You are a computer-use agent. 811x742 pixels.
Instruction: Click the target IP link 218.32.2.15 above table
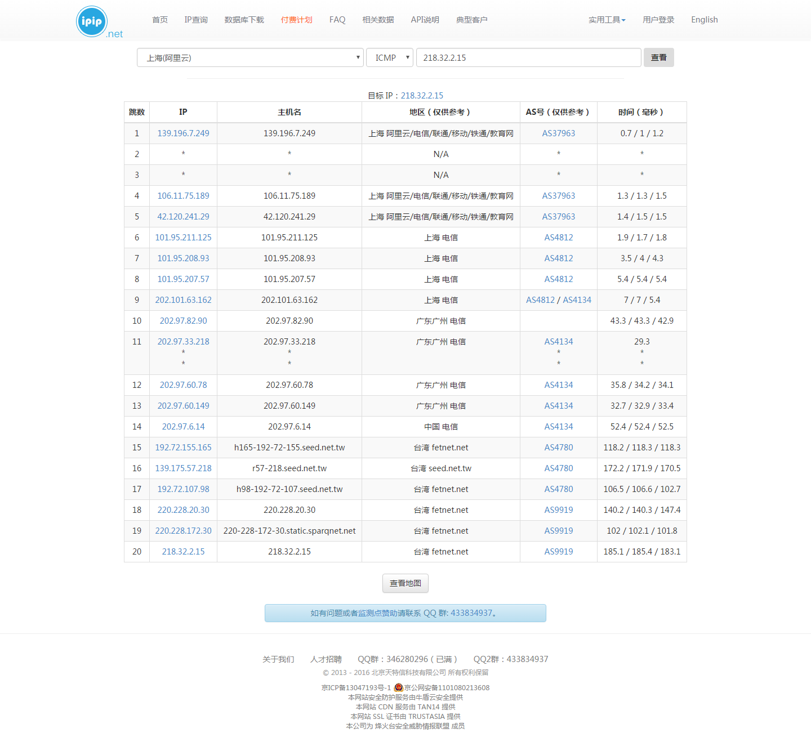coord(422,96)
